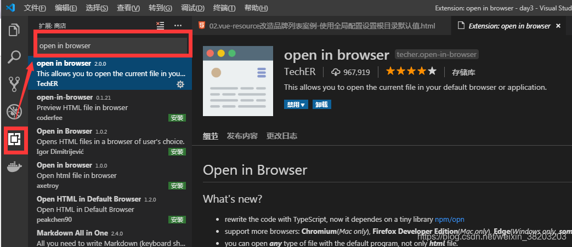
Task: Install Open in Browser by Igor Dimitrijević
Action: 177,152
